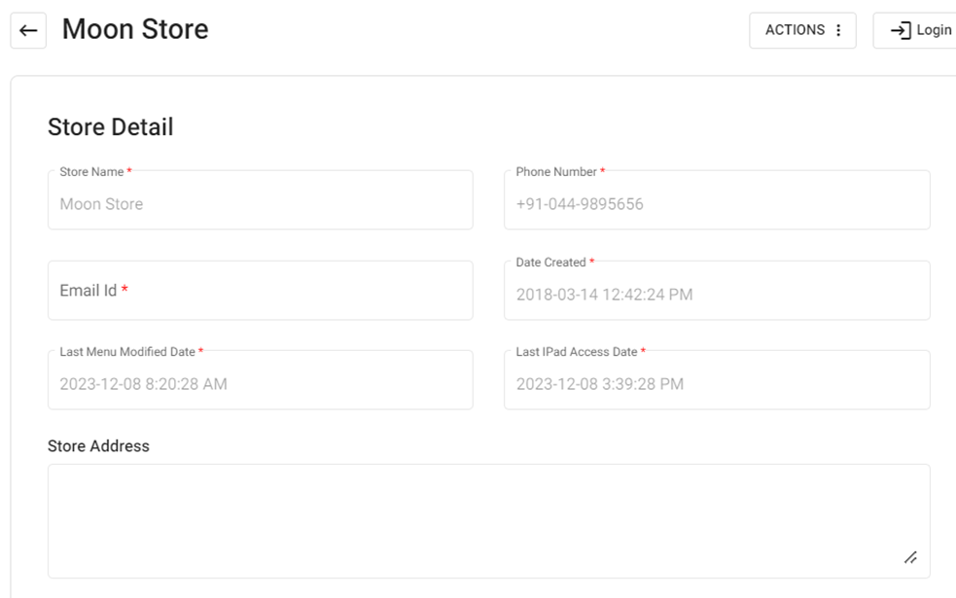The height and width of the screenshot is (598, 956).
Task: Click into the Phone Number field
Action: (x=716, y=204)
